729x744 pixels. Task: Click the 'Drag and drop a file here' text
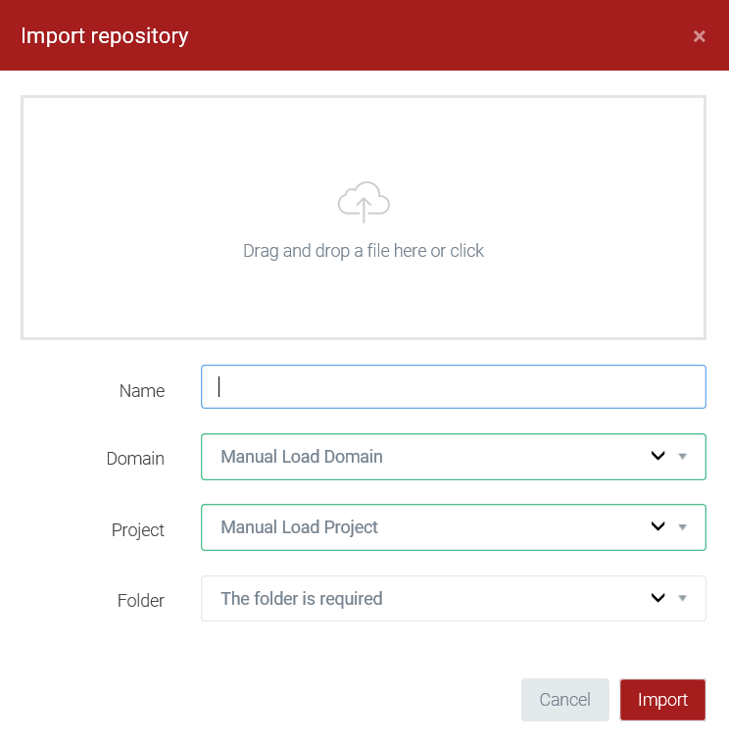tap(364, 251)
